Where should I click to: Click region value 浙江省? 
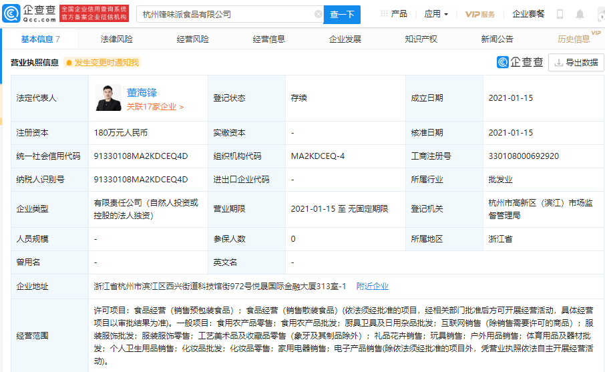point(500,239)
